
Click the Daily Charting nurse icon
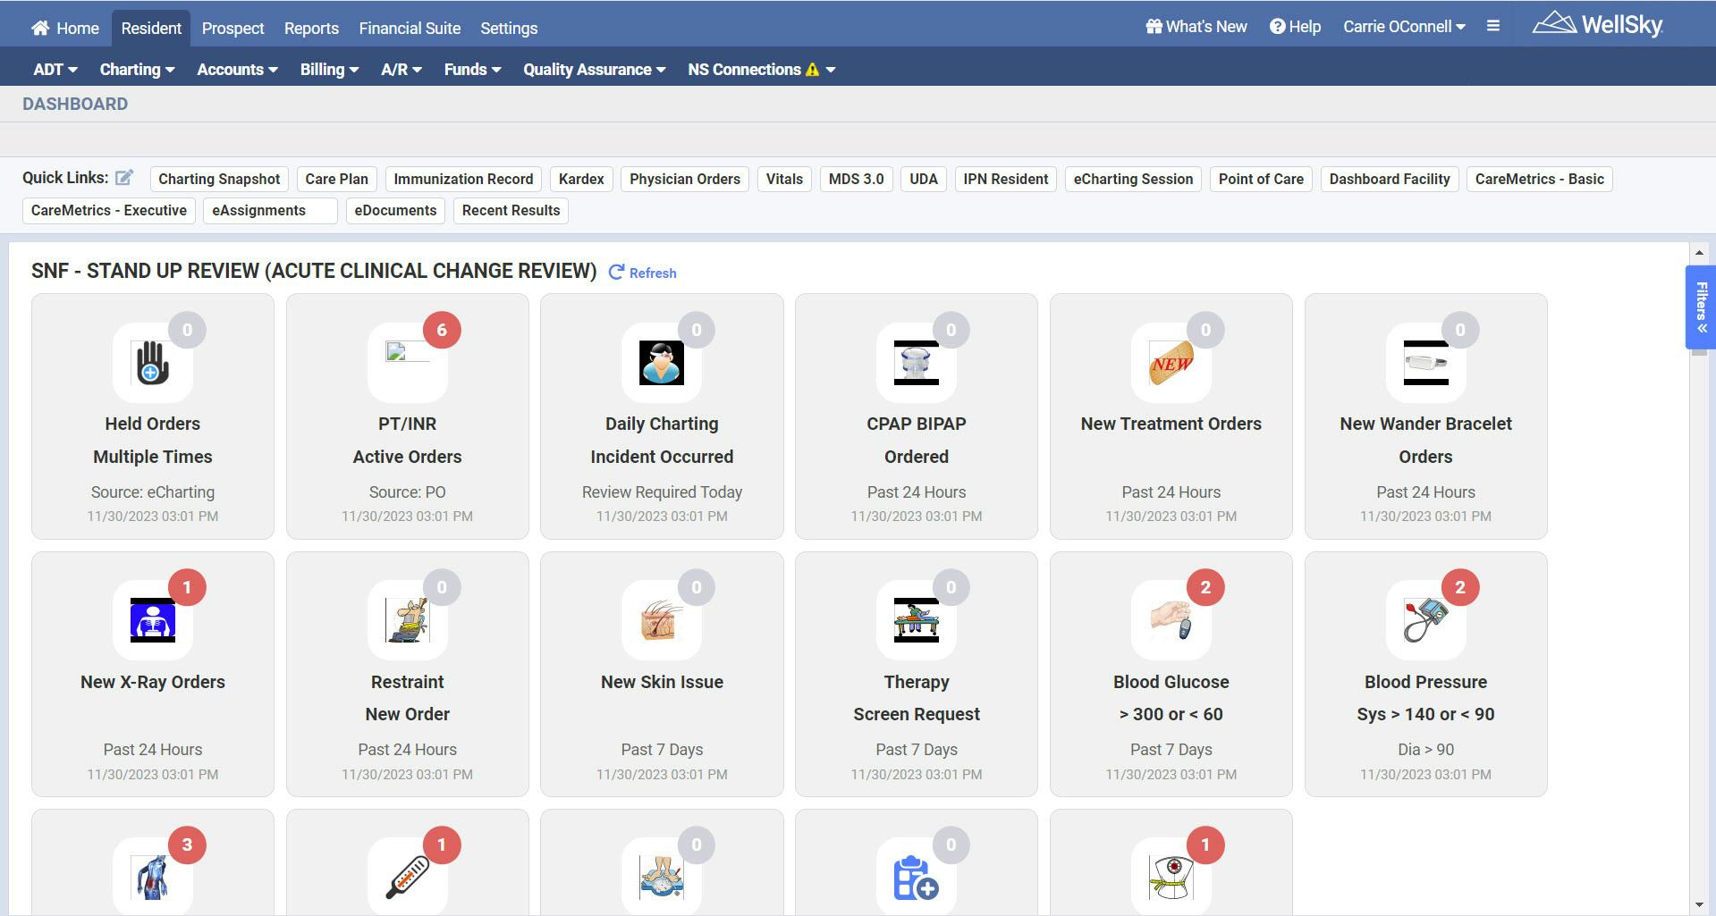tap(661, 365)
